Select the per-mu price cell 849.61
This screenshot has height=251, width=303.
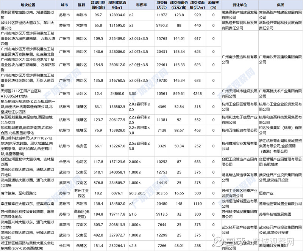click(179, 93)
